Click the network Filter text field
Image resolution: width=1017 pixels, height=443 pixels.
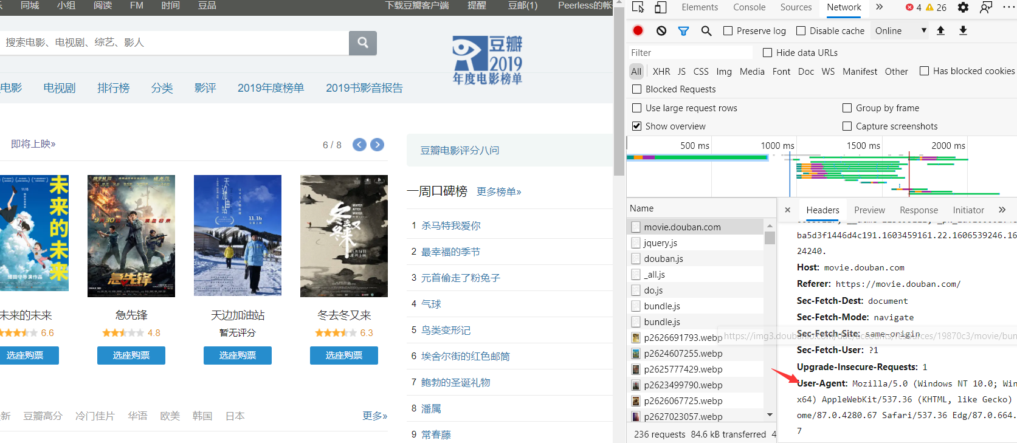(x=689, y=52)
